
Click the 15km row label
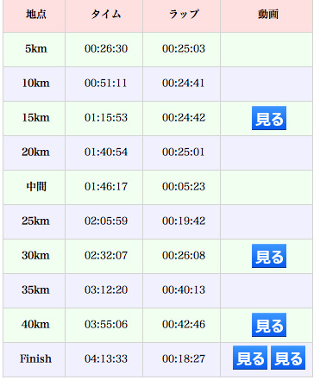[x=36, y=117]
